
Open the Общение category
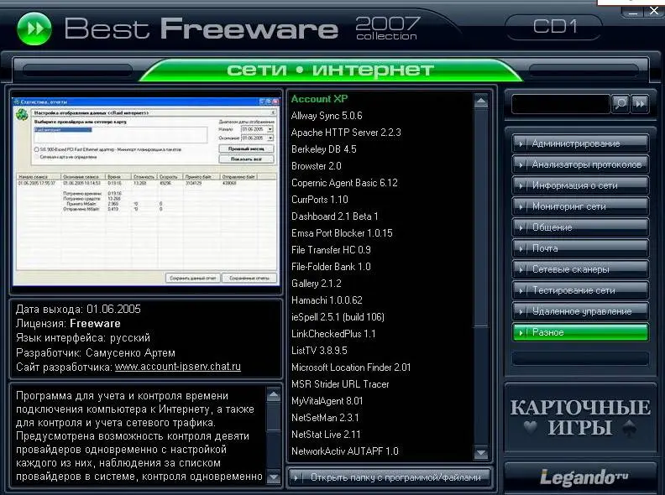(580, 227)
